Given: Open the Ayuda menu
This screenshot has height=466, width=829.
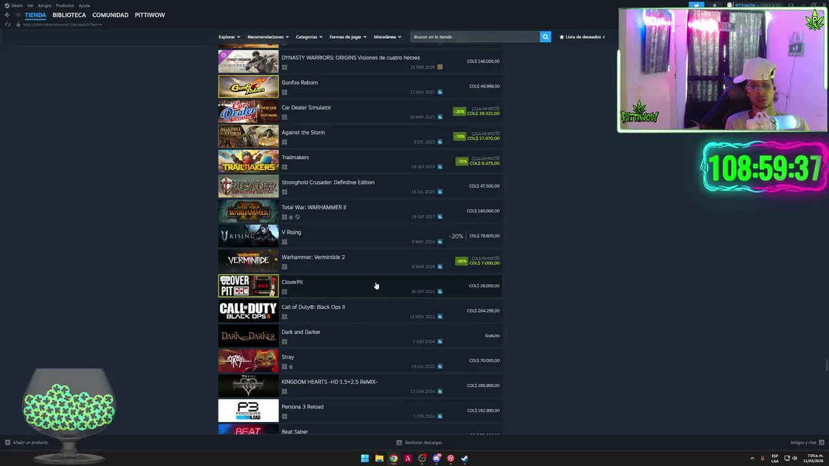Looking at the screenshot, I should point(84,5).
